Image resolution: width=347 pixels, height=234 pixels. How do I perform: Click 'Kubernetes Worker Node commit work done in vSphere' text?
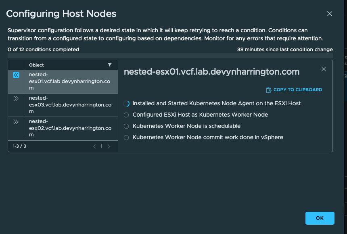point(208,137)
